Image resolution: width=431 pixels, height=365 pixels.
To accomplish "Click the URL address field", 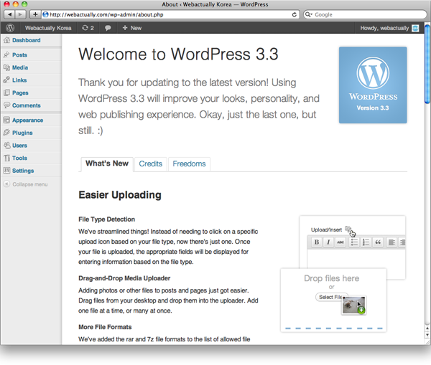I will (x=170, y=14).
